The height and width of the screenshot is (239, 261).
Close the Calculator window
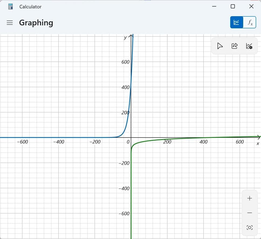(251, 6)
